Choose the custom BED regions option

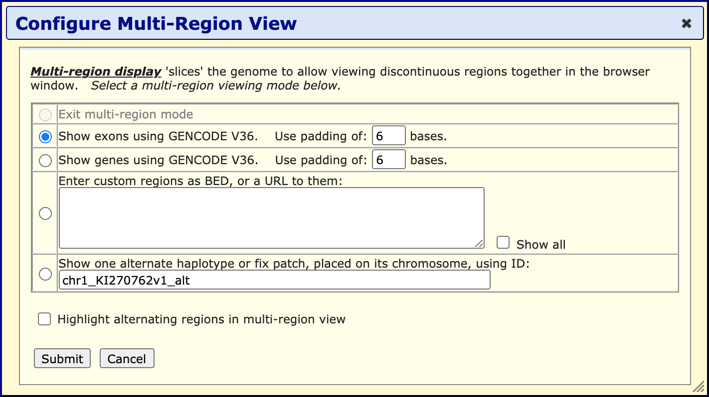click(x=45, y=213)
